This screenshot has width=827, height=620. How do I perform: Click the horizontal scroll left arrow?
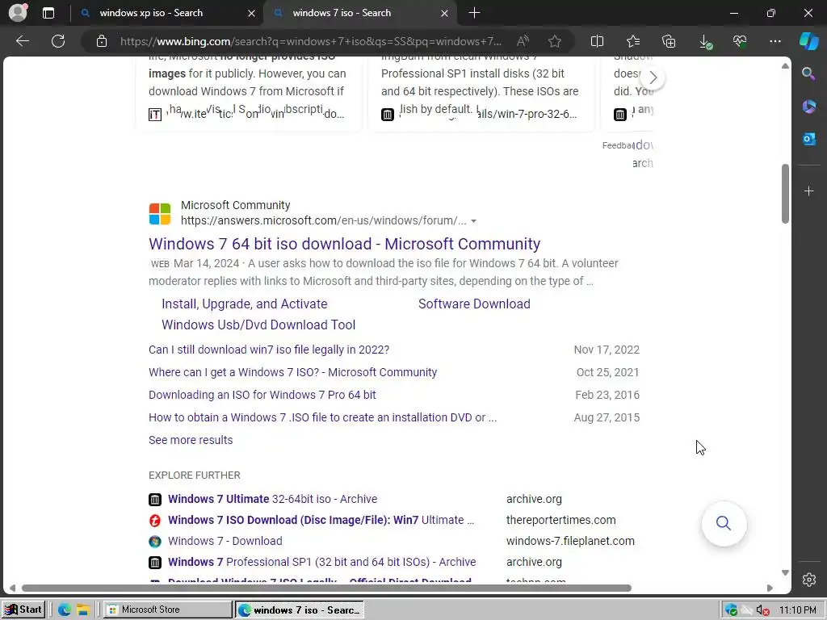(12, 588)
